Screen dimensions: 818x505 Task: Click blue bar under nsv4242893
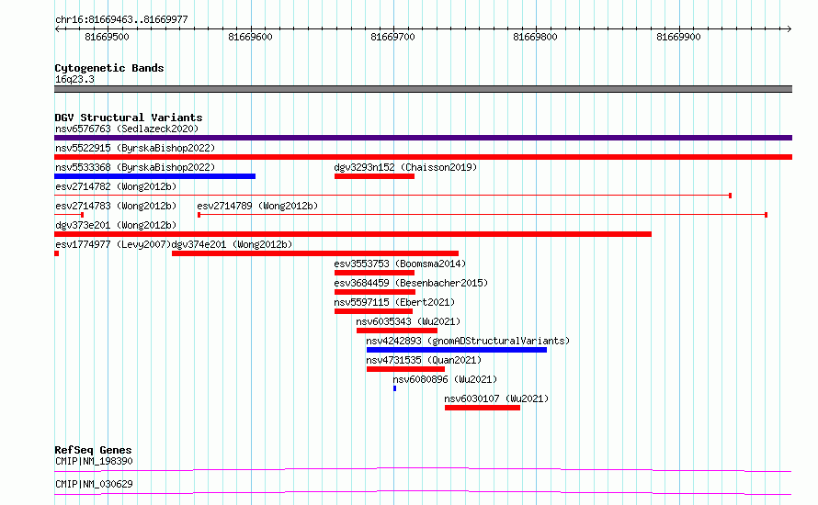pos(457,350)
